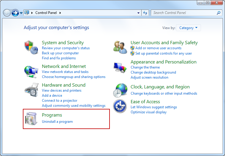Open User Accounts and Family Safety
Viewport: 225px width, 156px height.
(x=164, y=43)
